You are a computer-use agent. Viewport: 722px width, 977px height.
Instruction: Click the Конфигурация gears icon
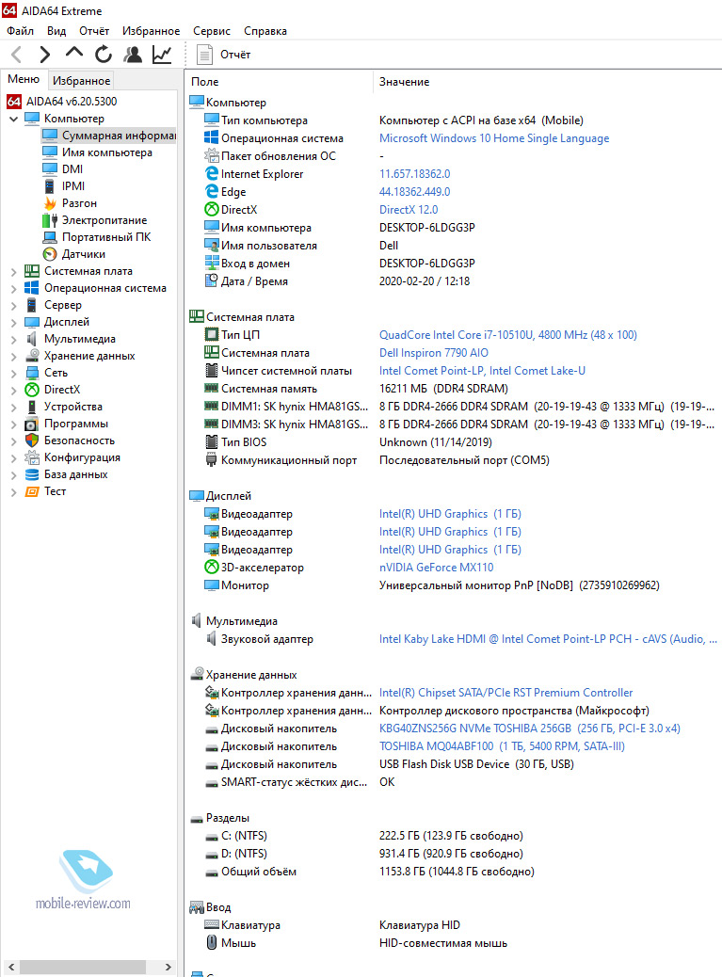(x=32, y=457)
